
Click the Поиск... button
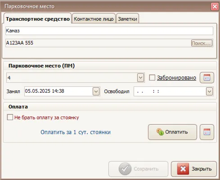pyautogui.click(x=202, y=43)
